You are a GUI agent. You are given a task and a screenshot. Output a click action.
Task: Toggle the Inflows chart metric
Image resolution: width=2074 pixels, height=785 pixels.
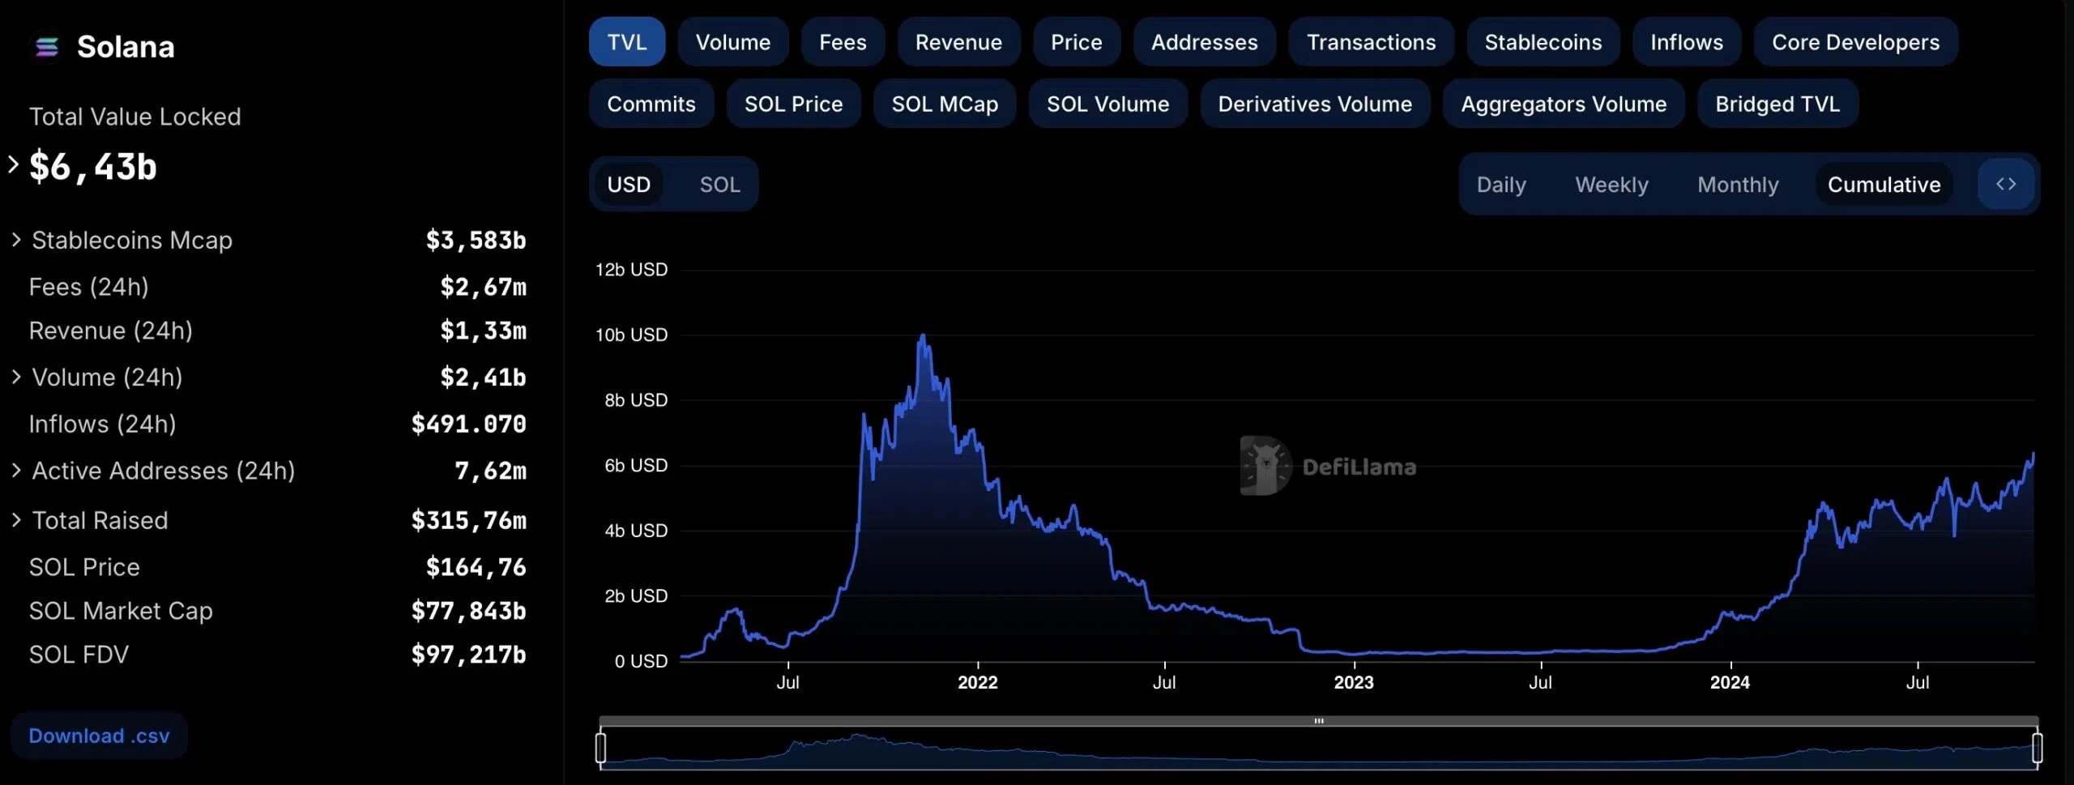tap(1687, 42)
